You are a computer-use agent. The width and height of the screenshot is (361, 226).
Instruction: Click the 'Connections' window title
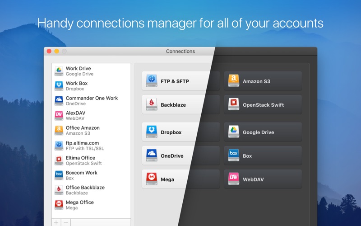tap(180, 51)
